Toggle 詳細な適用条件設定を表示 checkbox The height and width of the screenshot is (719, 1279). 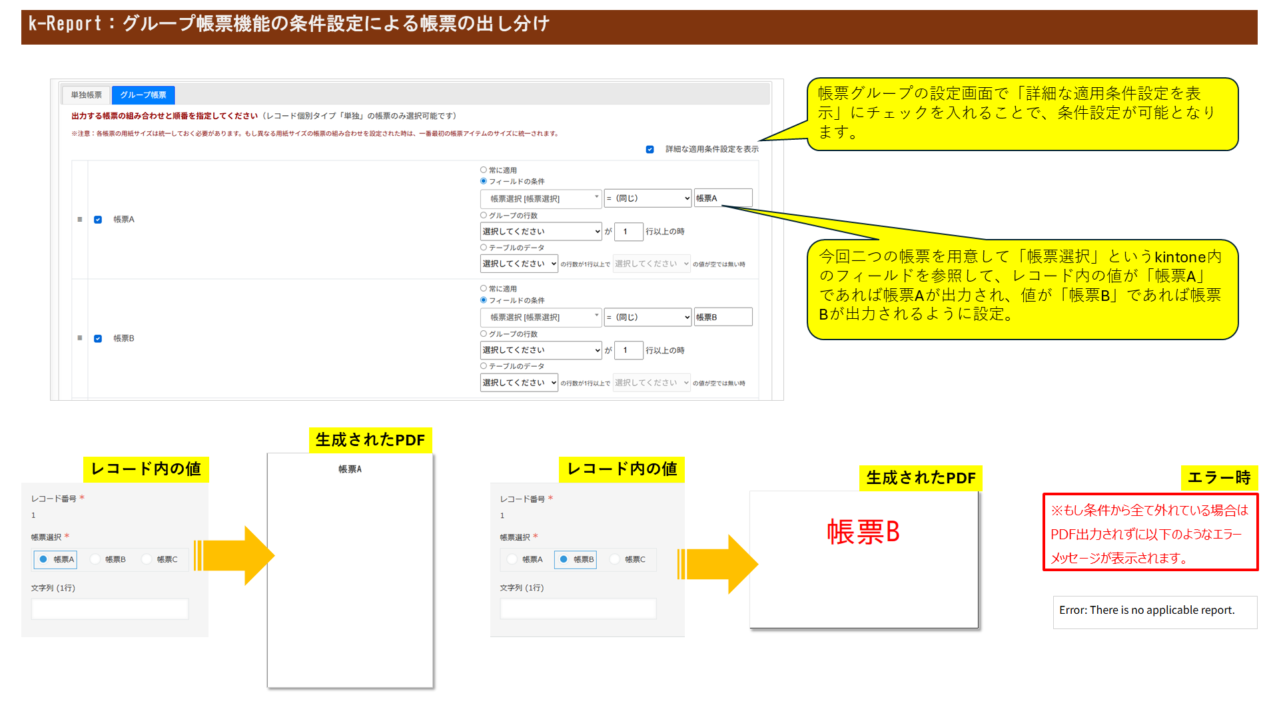(x=649, y=149)
